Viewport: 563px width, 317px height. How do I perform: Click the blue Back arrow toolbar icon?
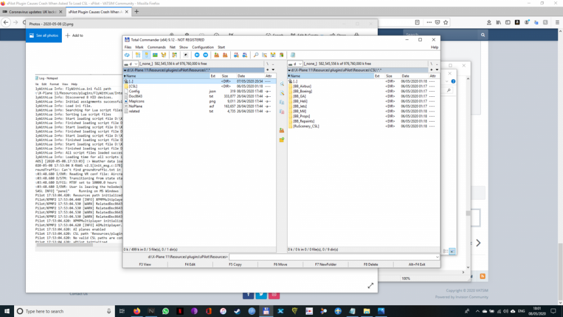click(196, 55)
